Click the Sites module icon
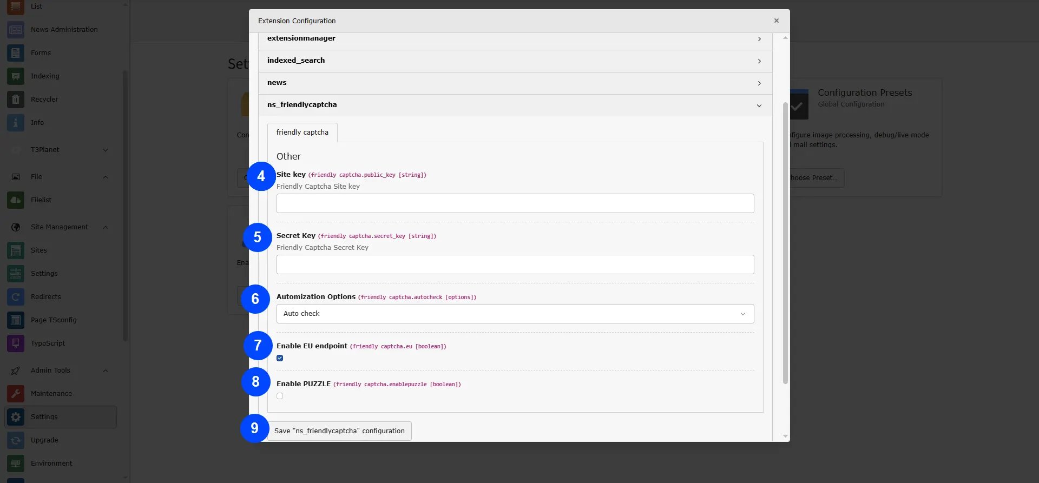 click(x=16, y=250)
